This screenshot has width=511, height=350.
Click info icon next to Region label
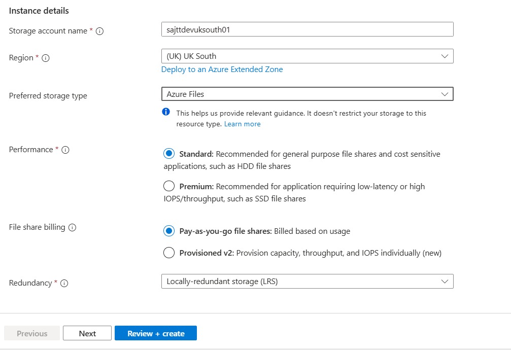(46, 58)
